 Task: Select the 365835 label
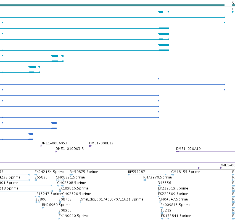[x=41, y=177]
